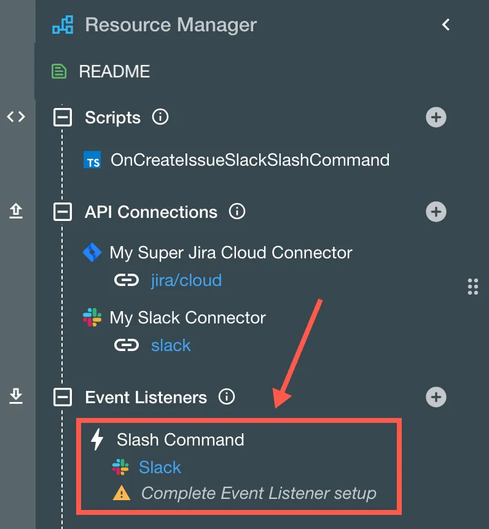Click the download arrow sidebar icon
The image size is (489, 529).
click(x=16, y=396)
